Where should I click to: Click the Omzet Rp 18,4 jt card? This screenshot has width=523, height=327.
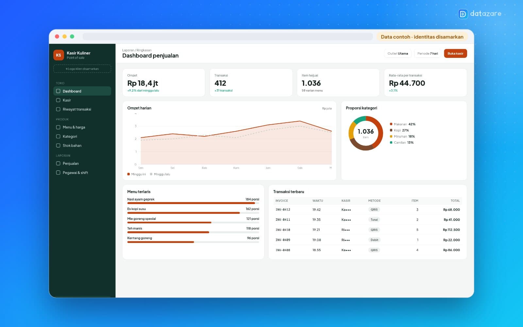(x=164, y=82)
